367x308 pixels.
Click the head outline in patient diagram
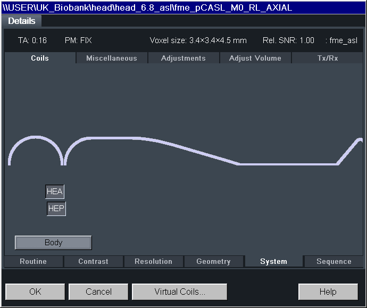tap(36, 139)
